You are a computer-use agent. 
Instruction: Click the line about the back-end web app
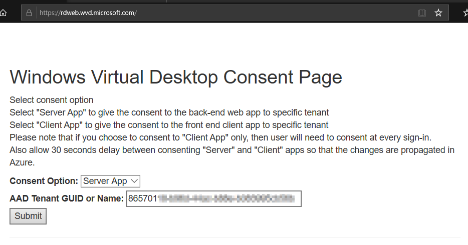coord(169,112)
